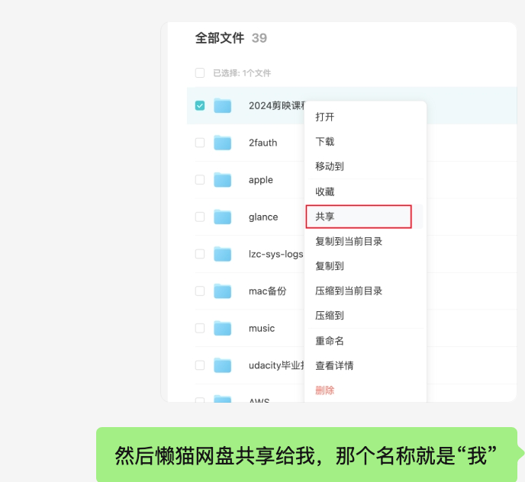Viewport: 525px width, 482px height.
Task: Toggle the select-all checkbox beside 已选择
Action: click(200, 72)
